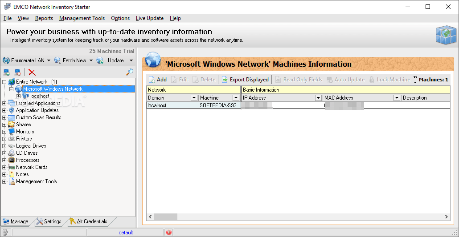Click the Auto Update button
The height and width of the screenshot is (237, 459).
tap(345, 80)
